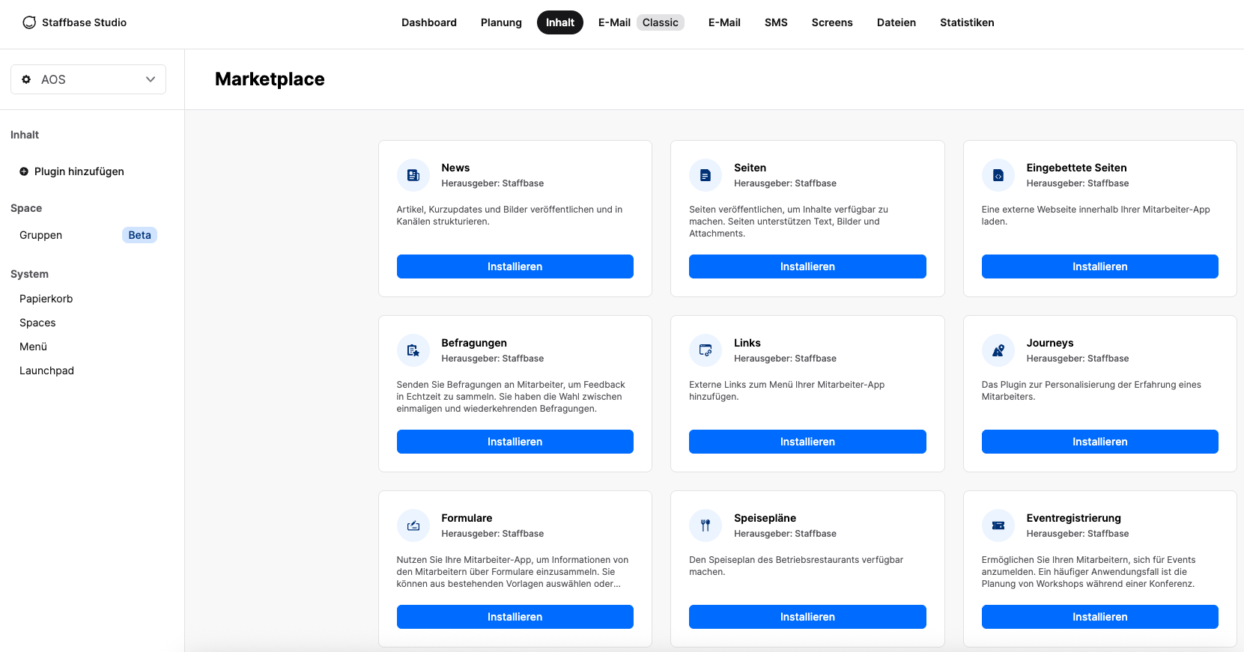Image resolution: width=1244 pixels, height=652 pixels.
Task: Install the Eventregistrierung plugin
Action: [x=1100, y=617]
